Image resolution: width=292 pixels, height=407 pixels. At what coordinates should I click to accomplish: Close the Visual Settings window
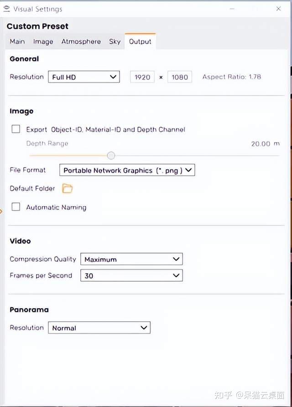[x=278, y=9]
